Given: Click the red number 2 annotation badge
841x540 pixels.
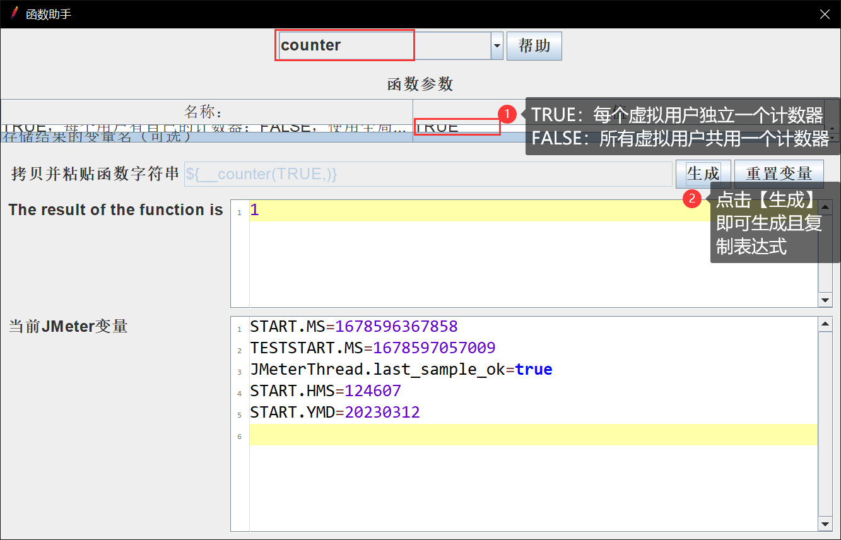Looking at the screenshot, I should pos(692,199).
